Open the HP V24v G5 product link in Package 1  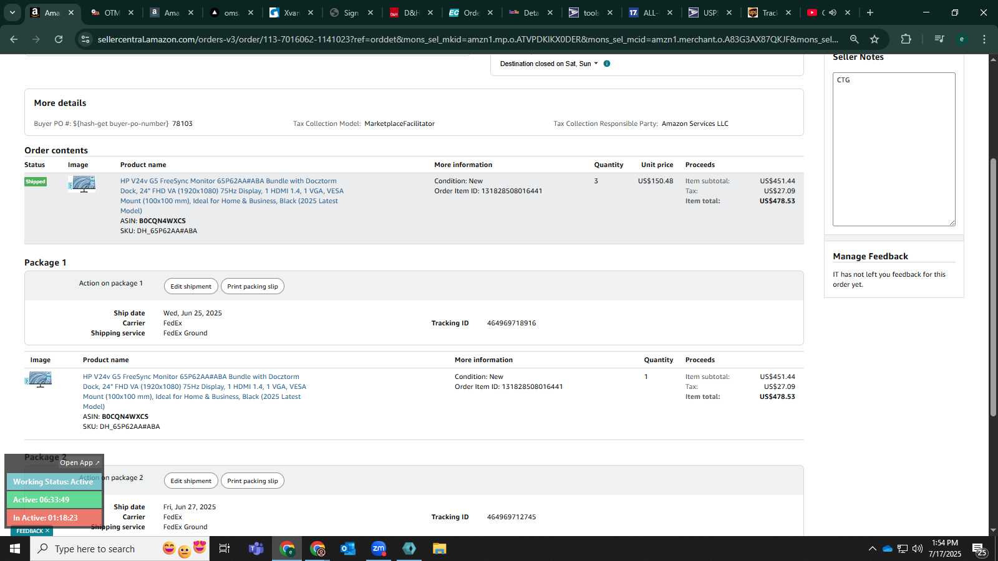coord(195,391)
